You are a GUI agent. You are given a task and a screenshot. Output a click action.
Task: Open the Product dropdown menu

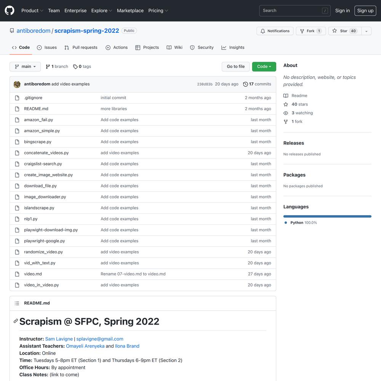click(x=32, y=10)
